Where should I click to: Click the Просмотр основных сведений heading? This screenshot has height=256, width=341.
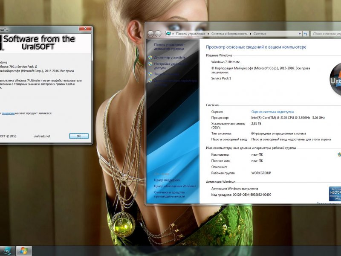point(256,47)
